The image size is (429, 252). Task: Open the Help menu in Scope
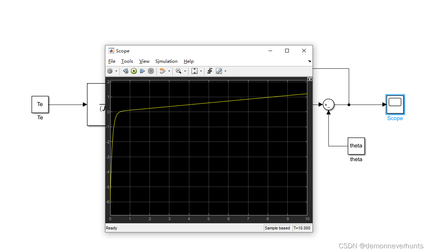[189, 61]
